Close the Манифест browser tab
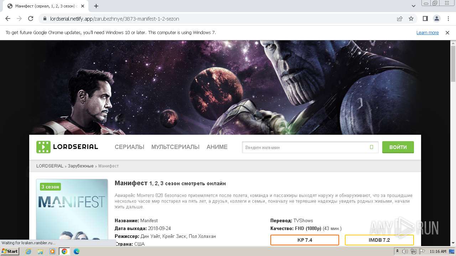Image resolution: width=456 pixels, height=256 pixels. [x=83, y=6]
